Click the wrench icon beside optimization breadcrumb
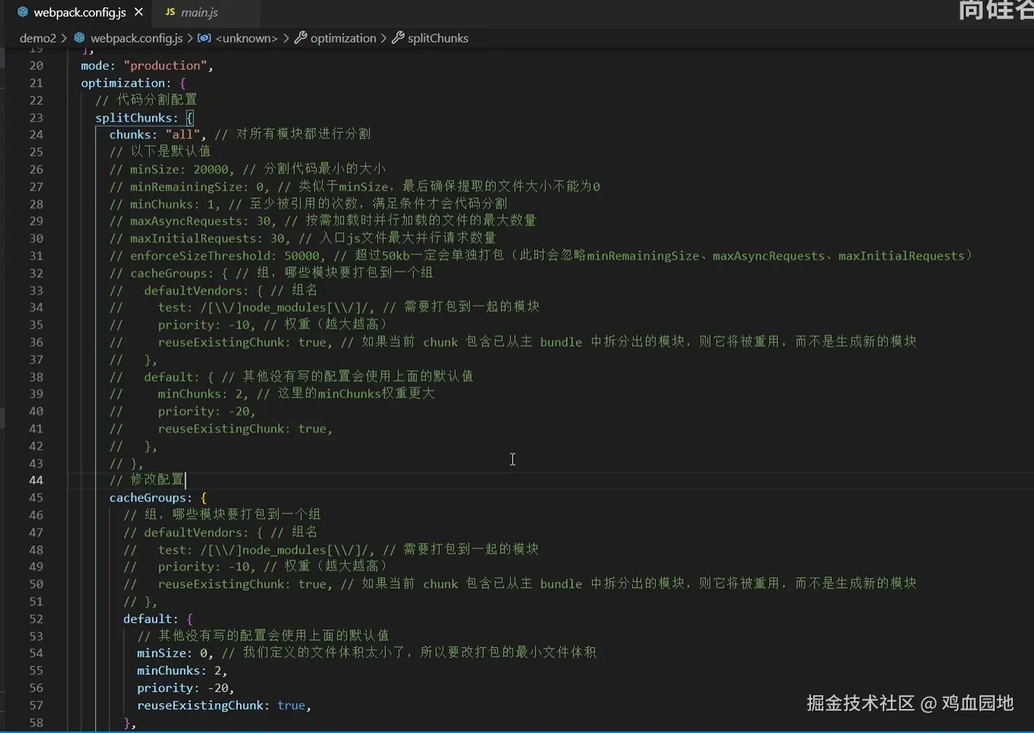 point(300,38)
